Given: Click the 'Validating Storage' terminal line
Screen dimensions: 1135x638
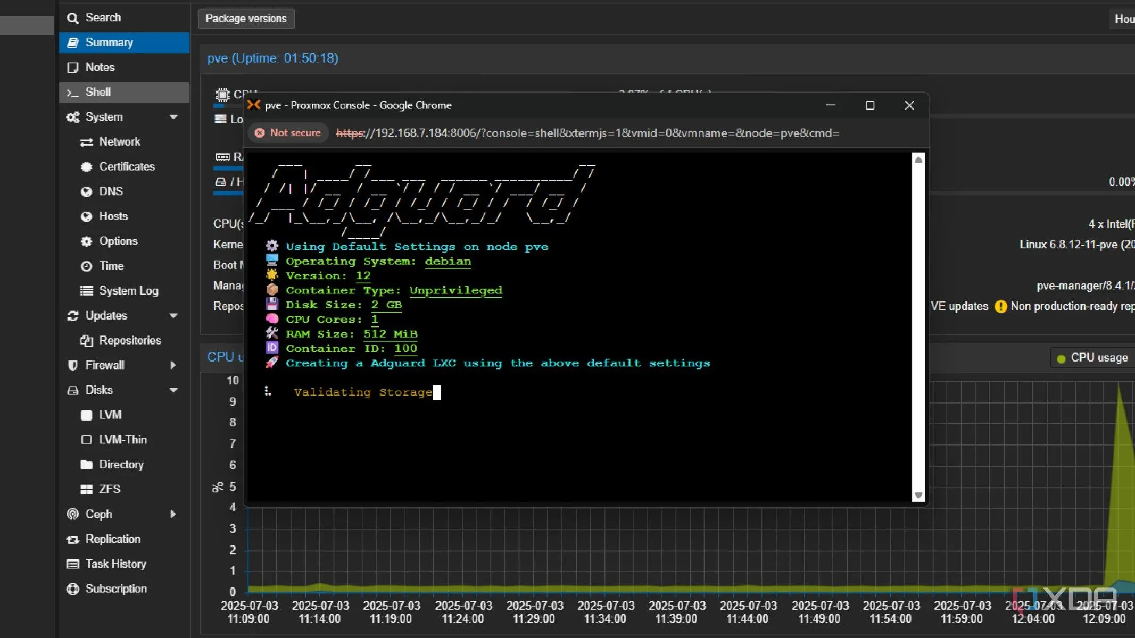Looking at the screenshot, I should (363, 392).
